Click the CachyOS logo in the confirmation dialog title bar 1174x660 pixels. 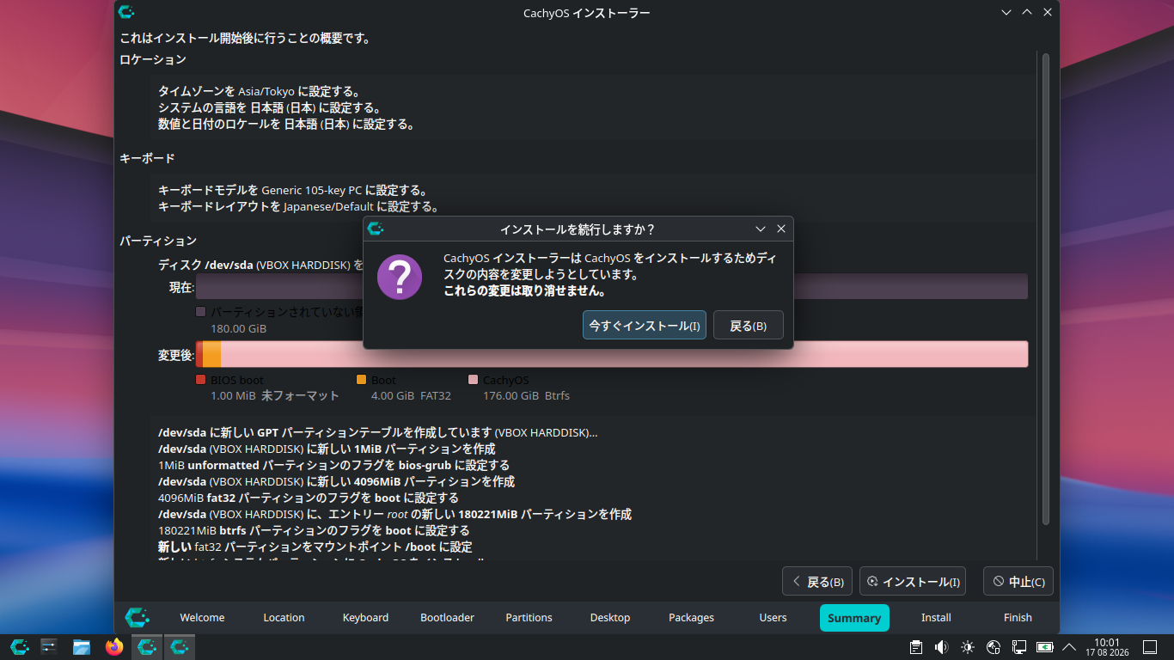376,229
